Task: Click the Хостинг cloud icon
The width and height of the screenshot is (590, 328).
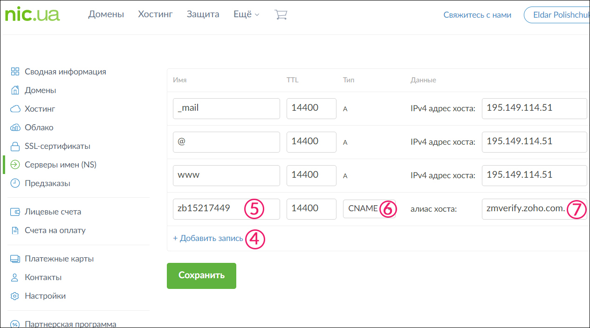Action: pyautogui.click(x=15, y=109)
